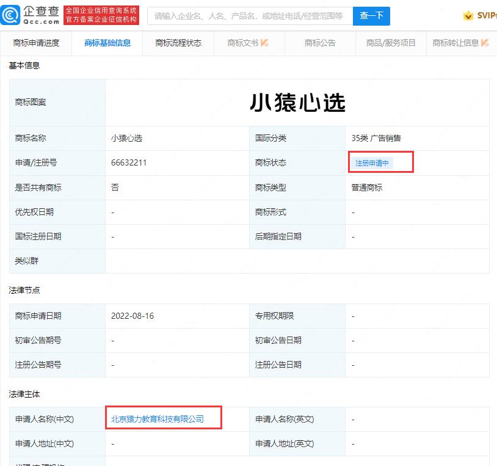Click the 类似群 label
The height and width of the screenshot is (466, 497).
(27, 261)
